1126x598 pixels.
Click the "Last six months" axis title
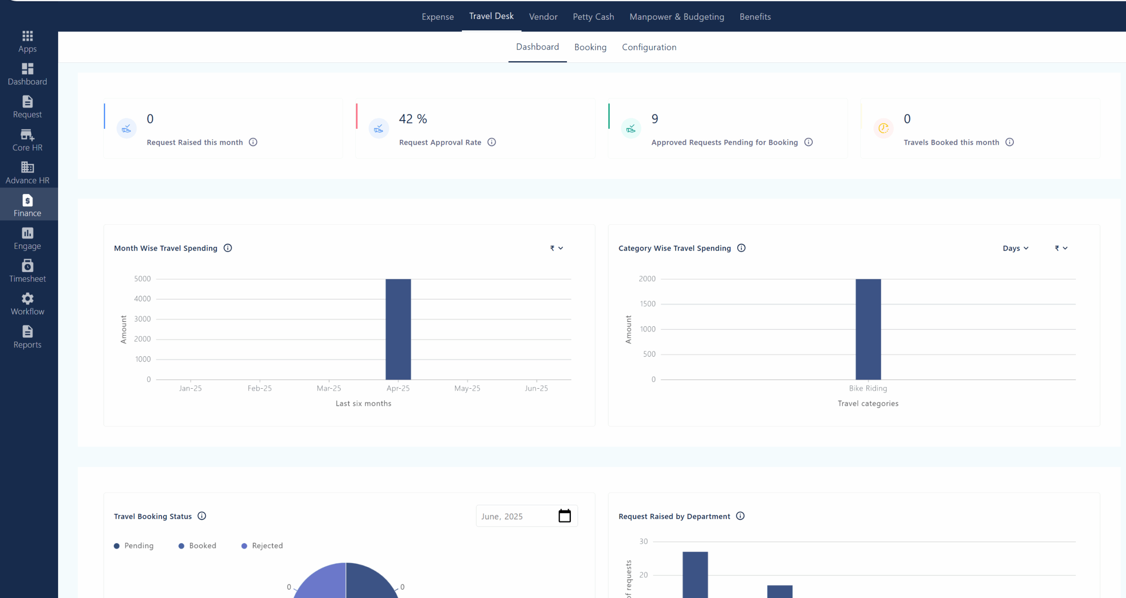(x=363, y=404)
